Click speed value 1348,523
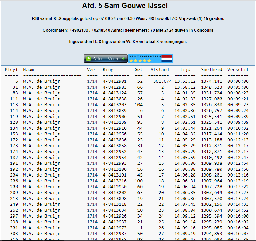This screenshot has width=256, height=241. (x=212, y=87)
